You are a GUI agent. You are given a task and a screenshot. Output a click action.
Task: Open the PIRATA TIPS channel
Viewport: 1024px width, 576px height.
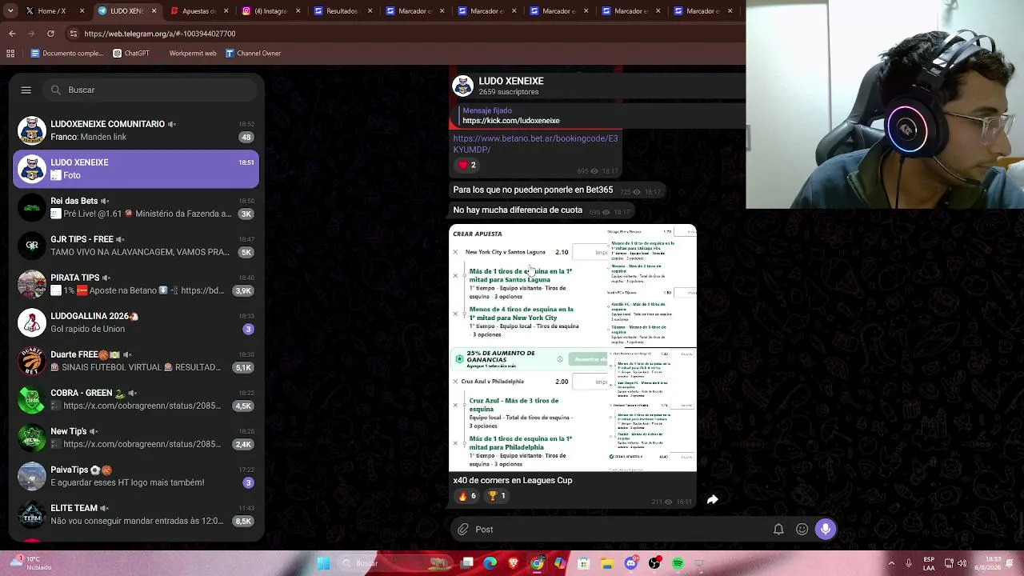pos(136,284)
